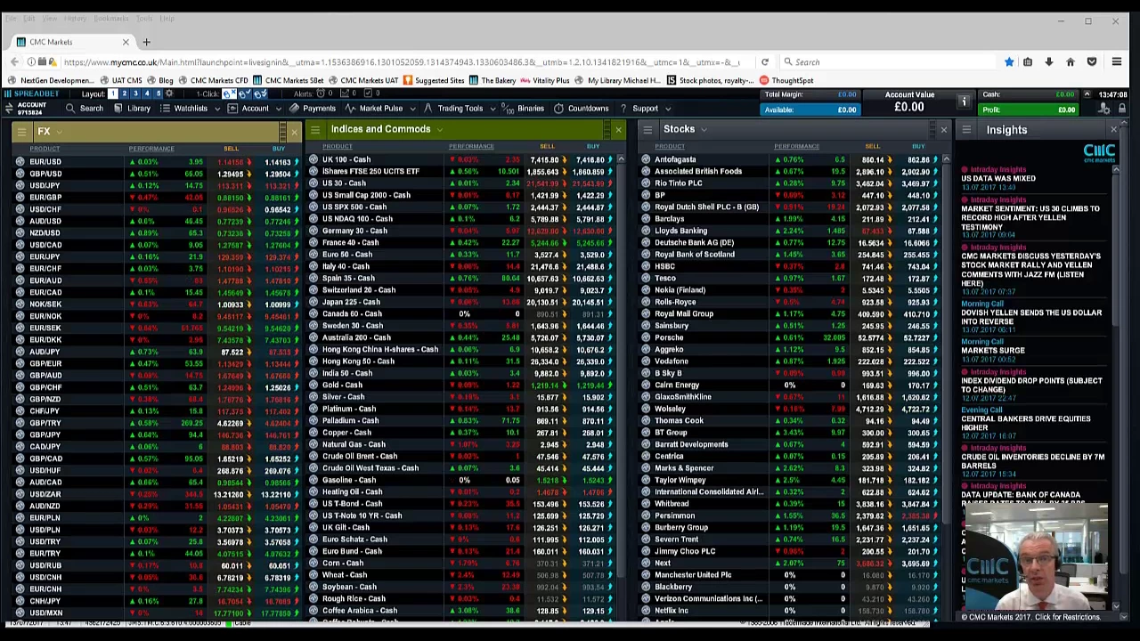Viewport: 1140px width, 641px height.
Task: Open the Stocks panel hamburger menu
Action: (x=647, y=130)
